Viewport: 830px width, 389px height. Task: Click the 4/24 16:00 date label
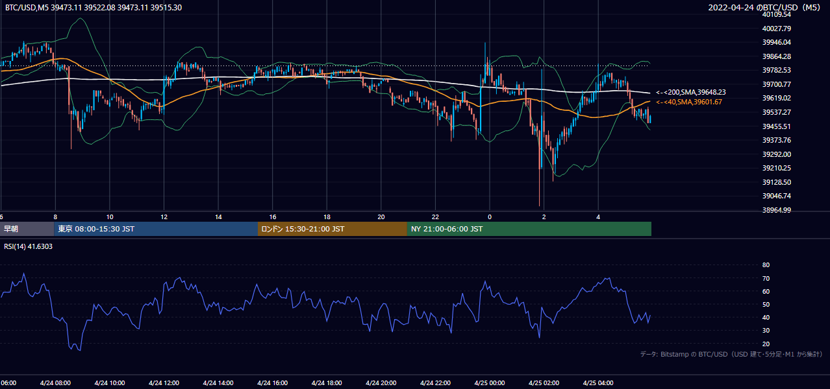pos(272,383)
